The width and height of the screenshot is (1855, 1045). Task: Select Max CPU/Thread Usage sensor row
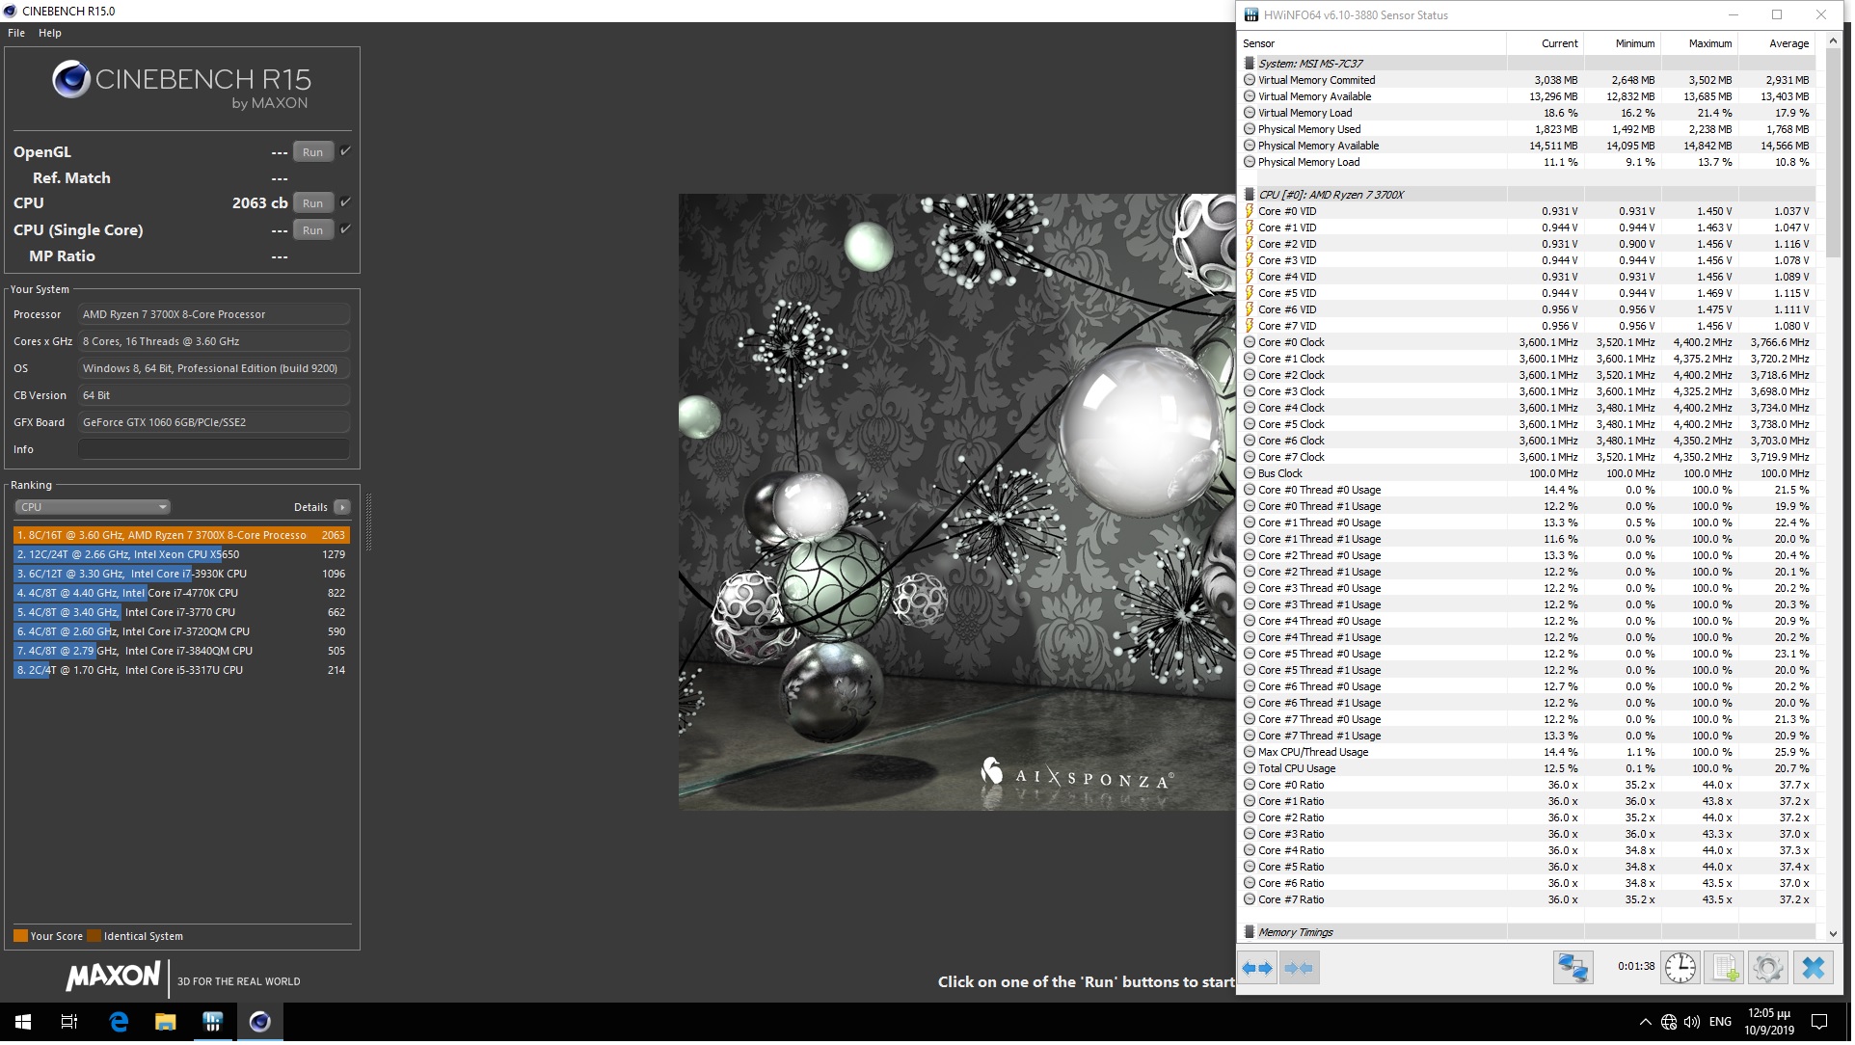tap(1530, 753)
